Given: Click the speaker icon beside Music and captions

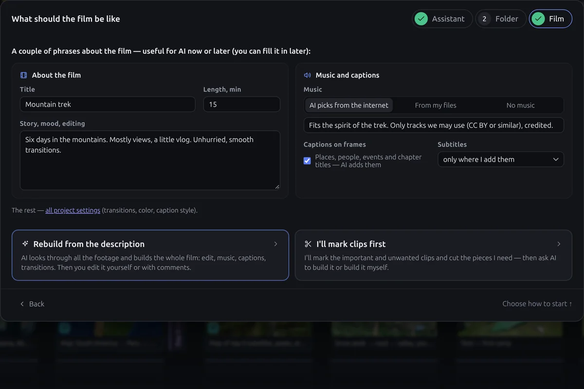Looking at the screenshot, I should (307, 75).
